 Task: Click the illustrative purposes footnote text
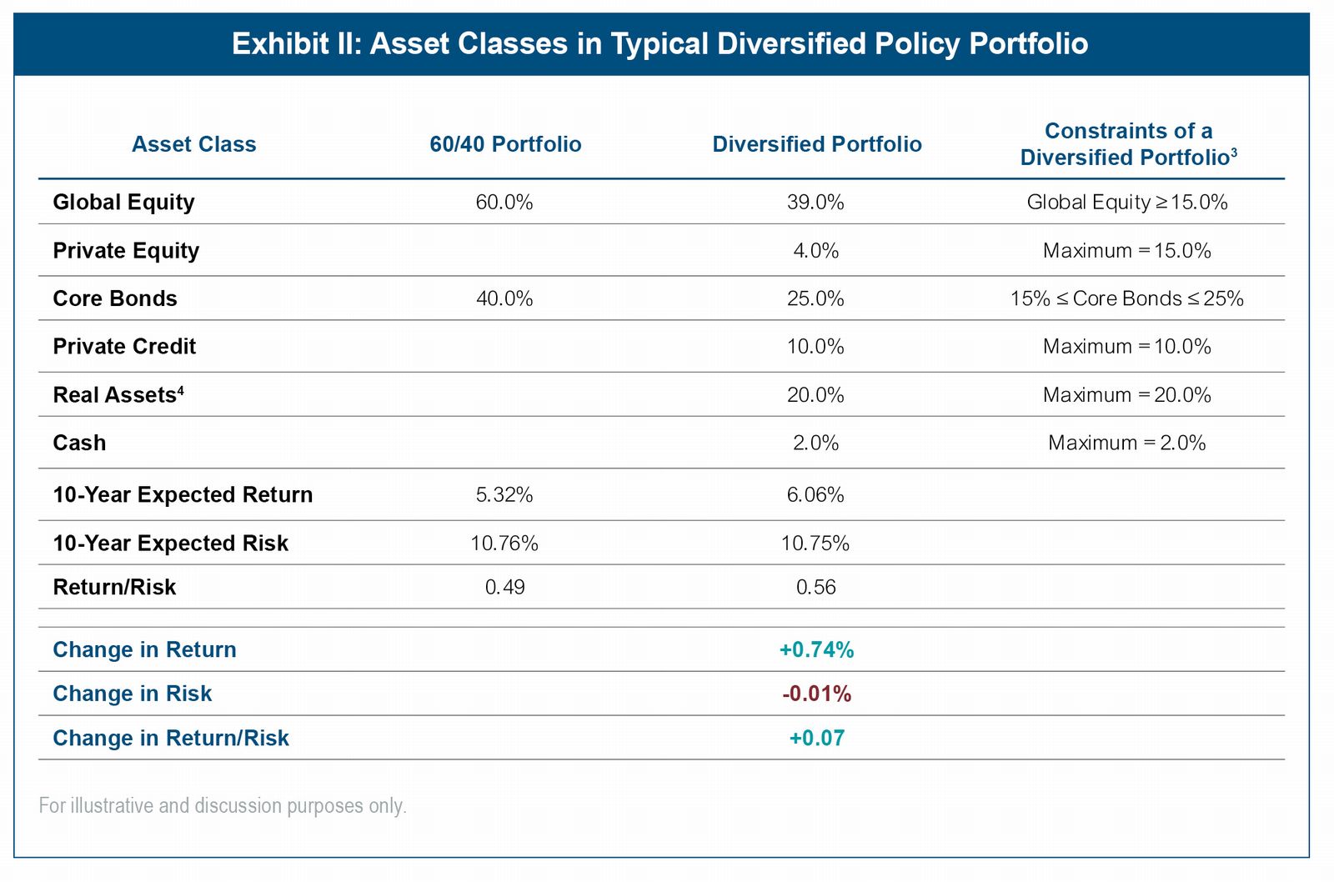(223, 806)
